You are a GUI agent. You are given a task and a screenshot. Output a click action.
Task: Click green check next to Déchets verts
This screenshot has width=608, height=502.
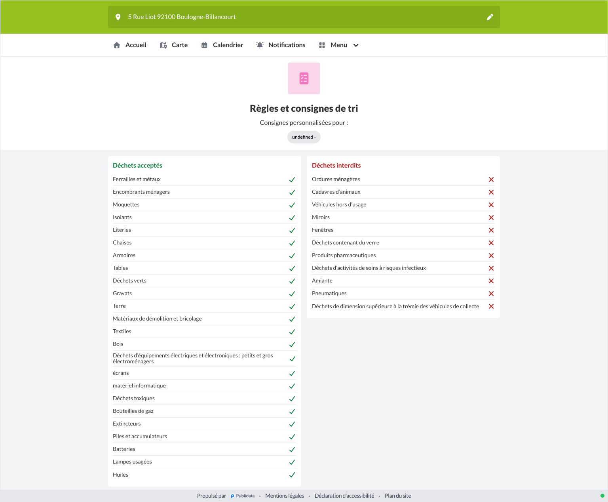tap(292, 281)
